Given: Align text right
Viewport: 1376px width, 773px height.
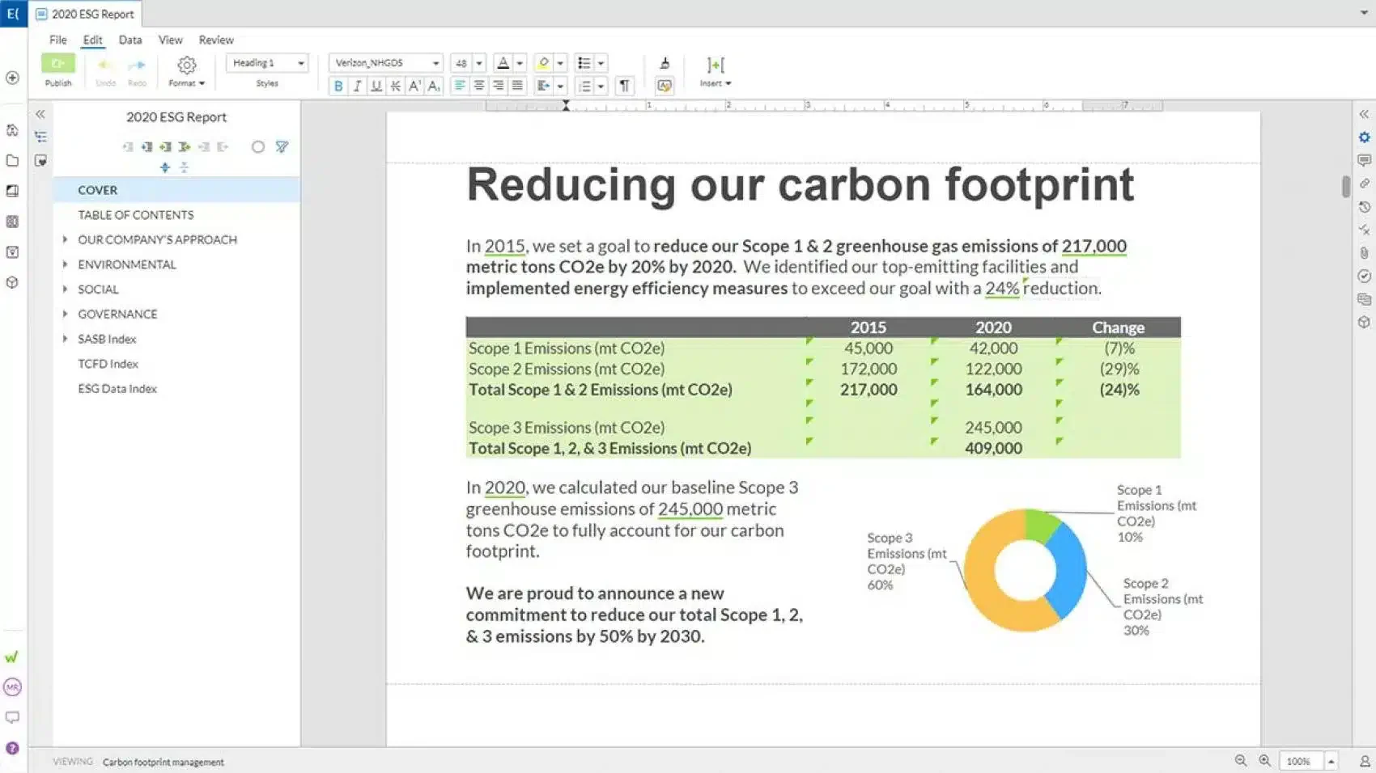Looking at the screenshot, I should click(498, 86).
